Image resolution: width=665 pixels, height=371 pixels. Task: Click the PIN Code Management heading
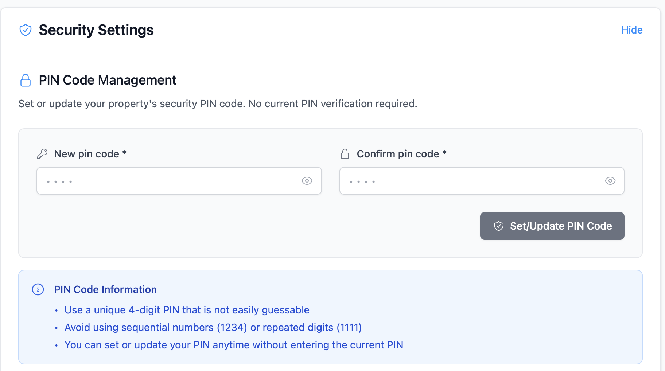[108, 80]
